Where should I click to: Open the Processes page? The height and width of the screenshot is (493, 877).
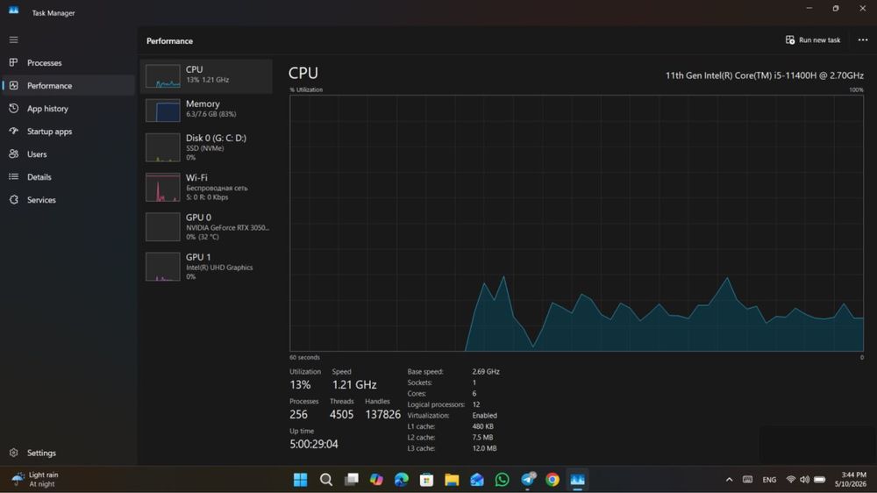point(68,62)
